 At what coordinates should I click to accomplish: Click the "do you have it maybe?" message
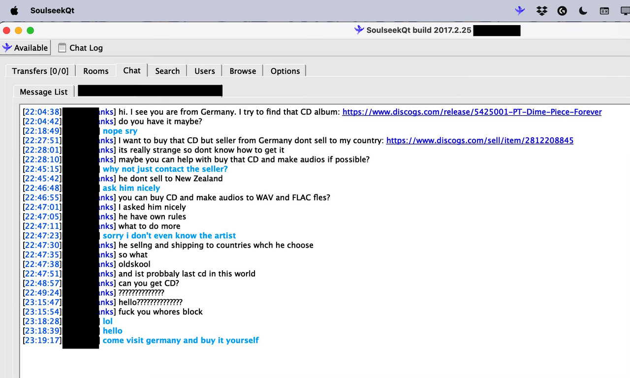click(160, 121)
